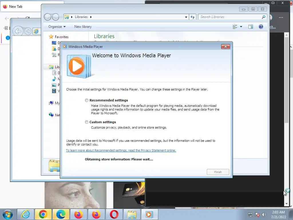Click the greyed-out Finish button
This screenshot has width=293, height=220.
coord(218,172)
